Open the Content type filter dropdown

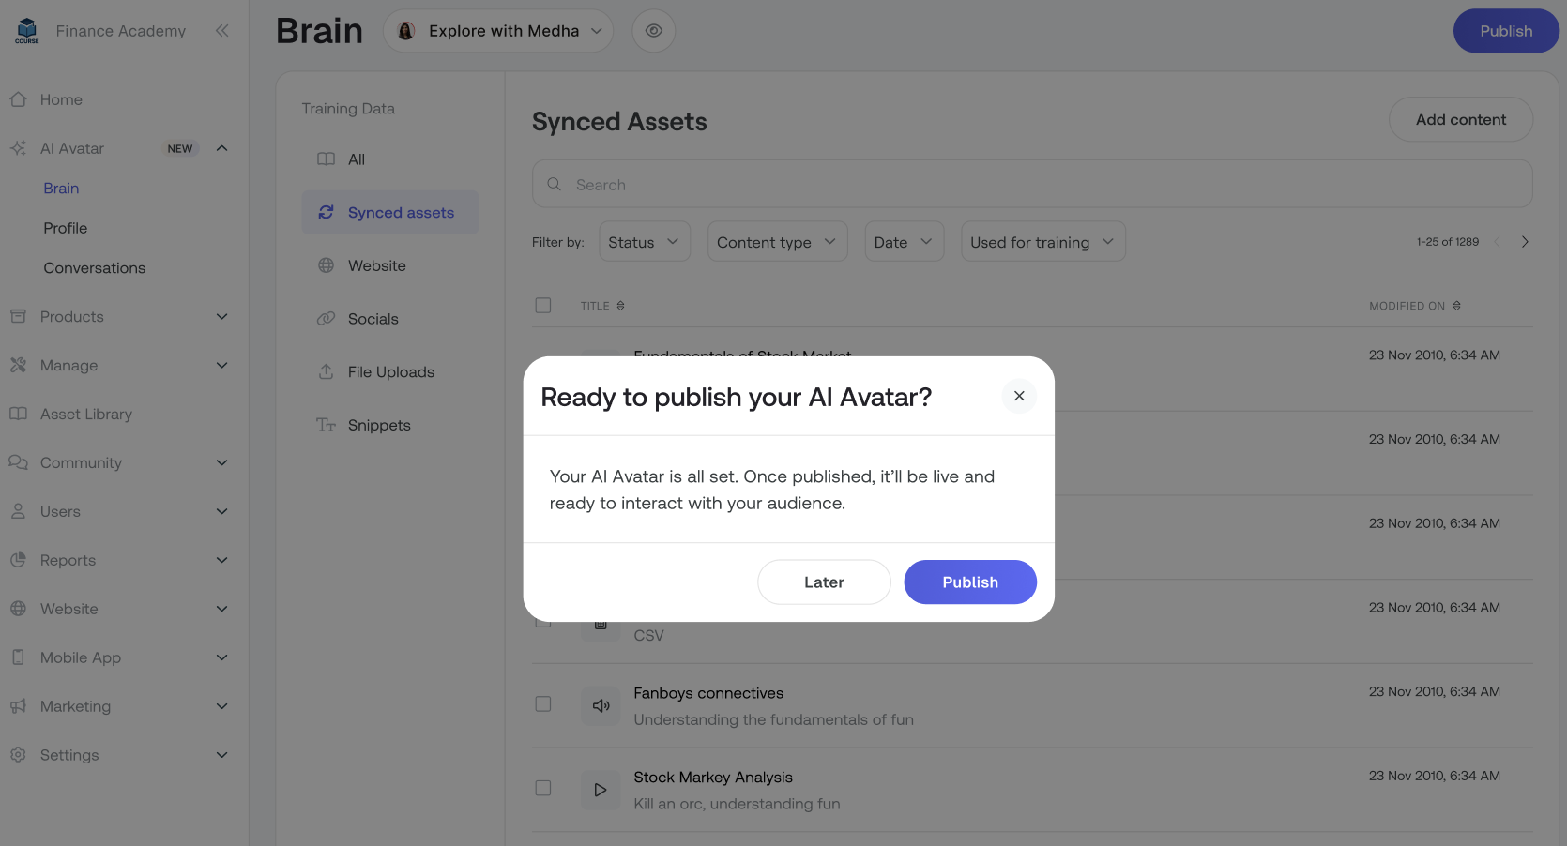tap(777, 242)
